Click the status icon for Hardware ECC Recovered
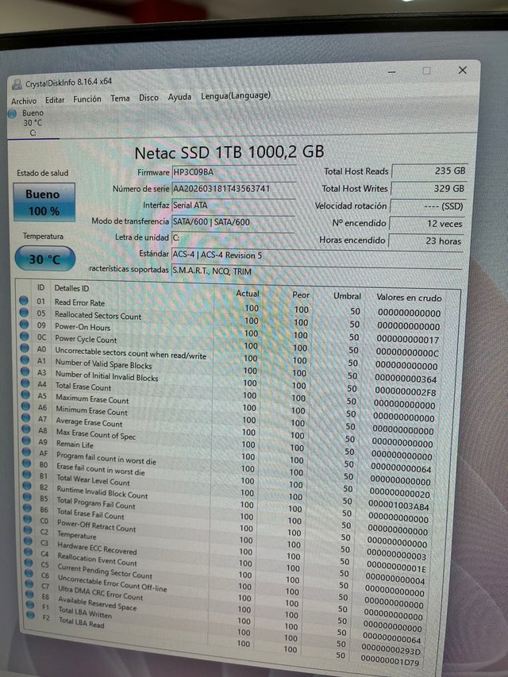508x677 pixels. (x=28, y=541)
